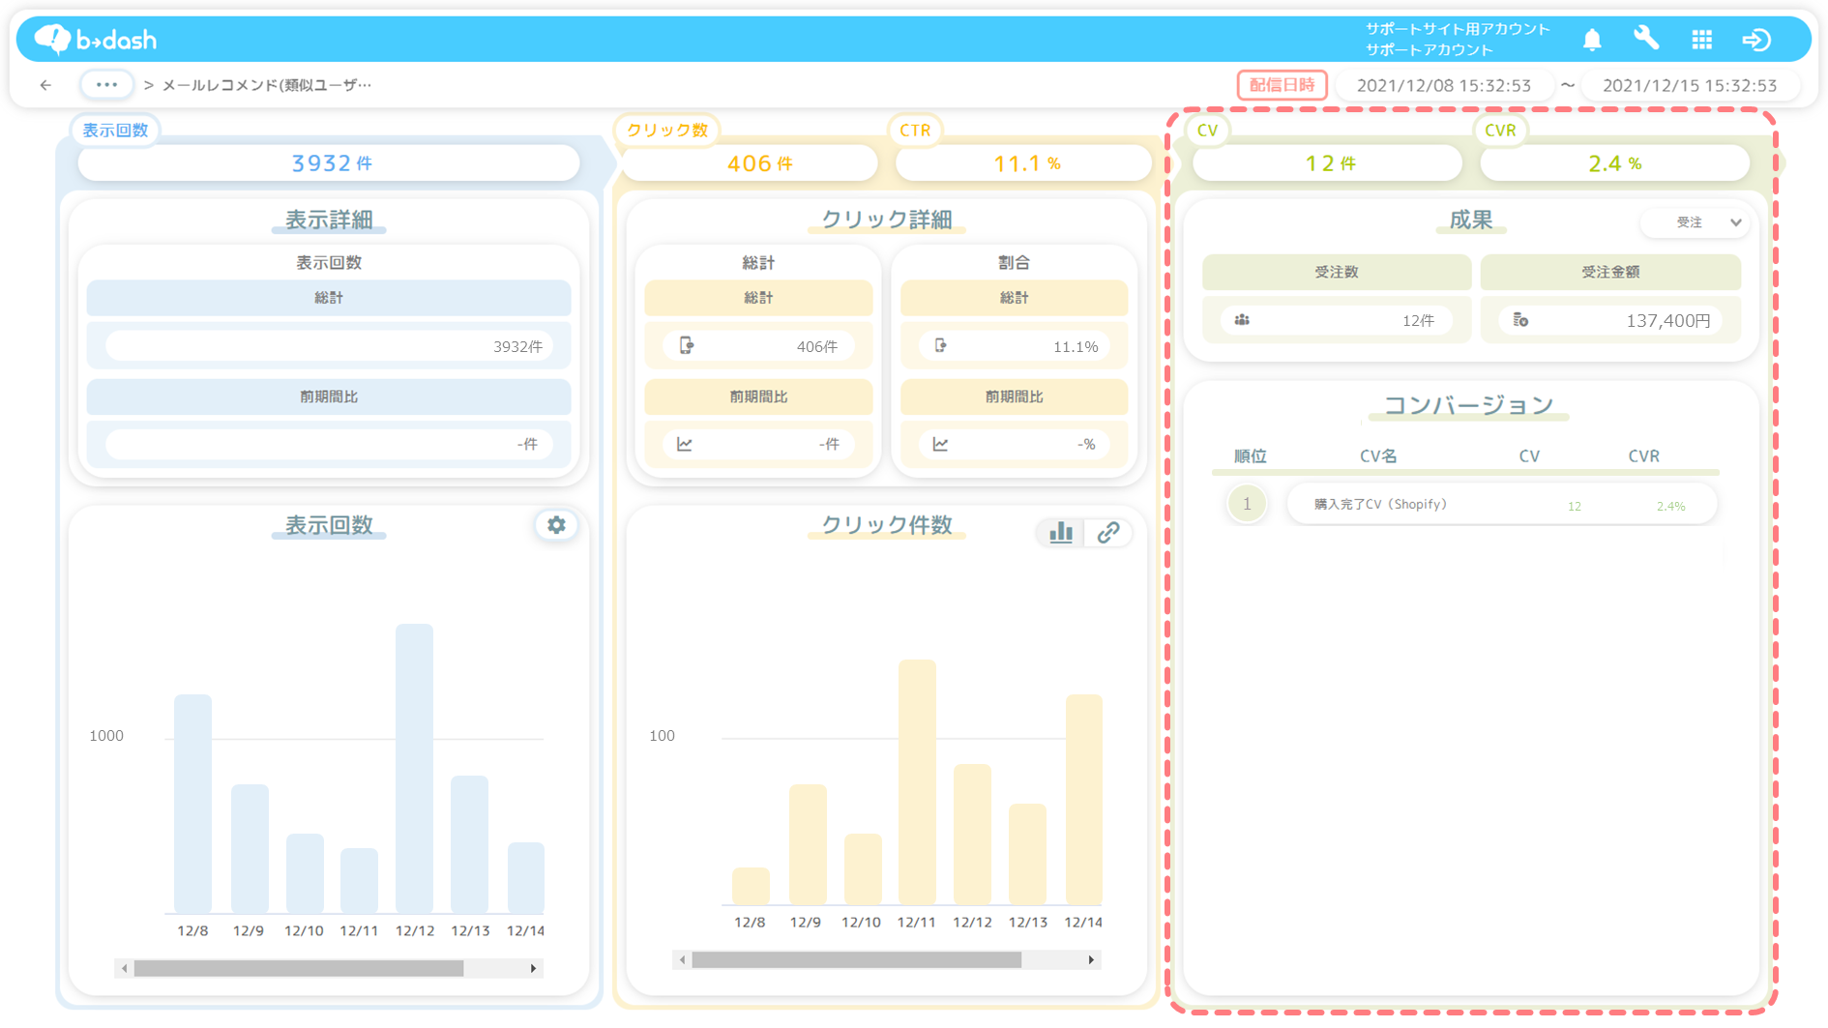Click the CVR summary tab label
Viewport: 1828px width, 1028px height.
(1500, 130)
